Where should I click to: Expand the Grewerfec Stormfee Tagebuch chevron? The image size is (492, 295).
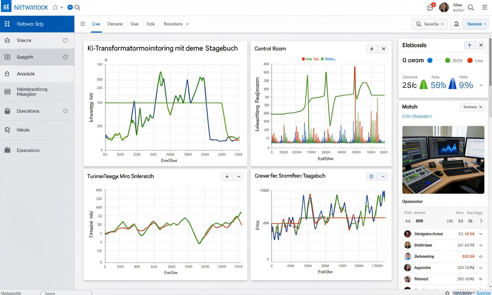pyautogui.click(x=383, y=176)
